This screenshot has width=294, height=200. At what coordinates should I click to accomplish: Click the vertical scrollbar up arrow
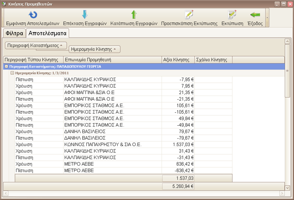tap(287, 41)
